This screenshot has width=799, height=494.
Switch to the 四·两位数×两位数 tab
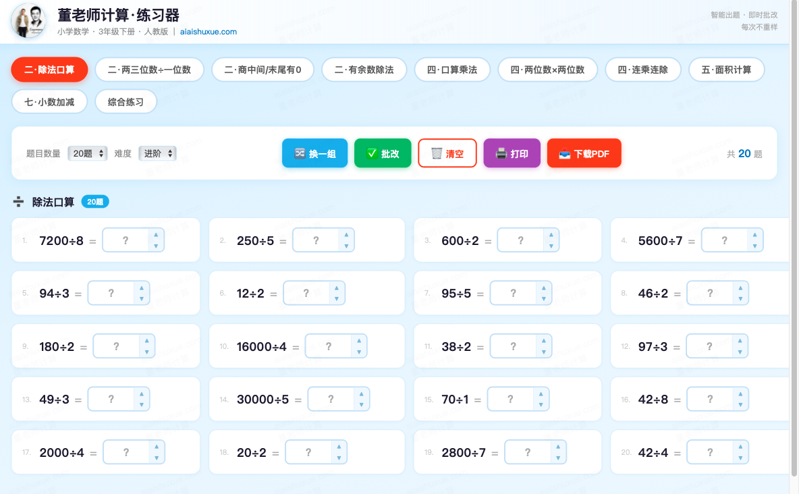tap(547, 70)
